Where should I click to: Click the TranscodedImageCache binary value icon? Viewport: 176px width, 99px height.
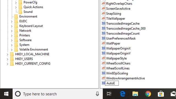(103, 23)
